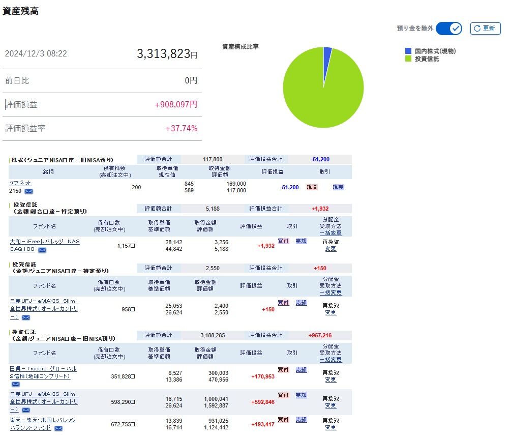The height and width of the screenshot is (438, 511).
Task: Click 現売 for ケアネット
Action: (x=338, y=187)
